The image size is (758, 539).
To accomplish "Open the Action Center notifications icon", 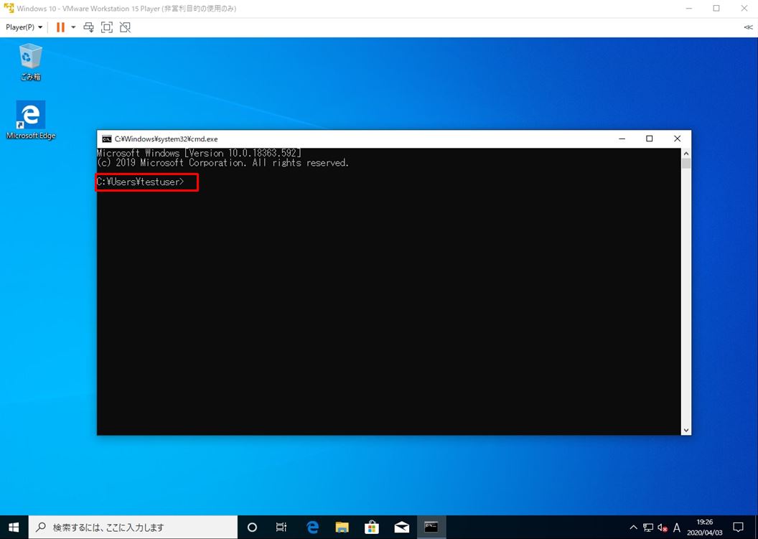I will click(x=738, y=527).
